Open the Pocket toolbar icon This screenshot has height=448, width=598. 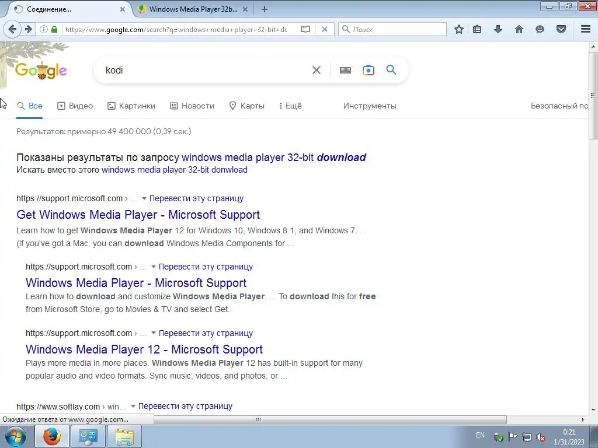561,29
